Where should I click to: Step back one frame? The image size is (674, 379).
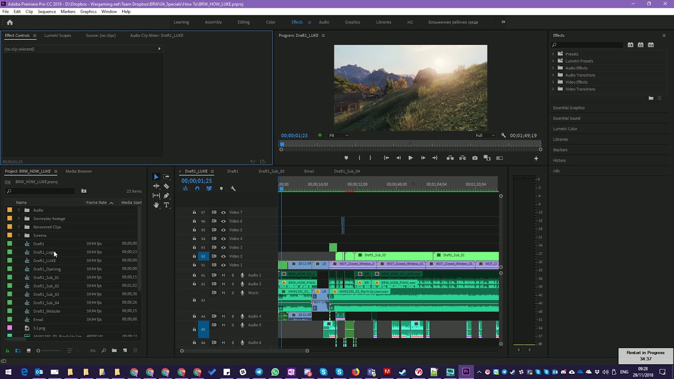click(398, 158)
